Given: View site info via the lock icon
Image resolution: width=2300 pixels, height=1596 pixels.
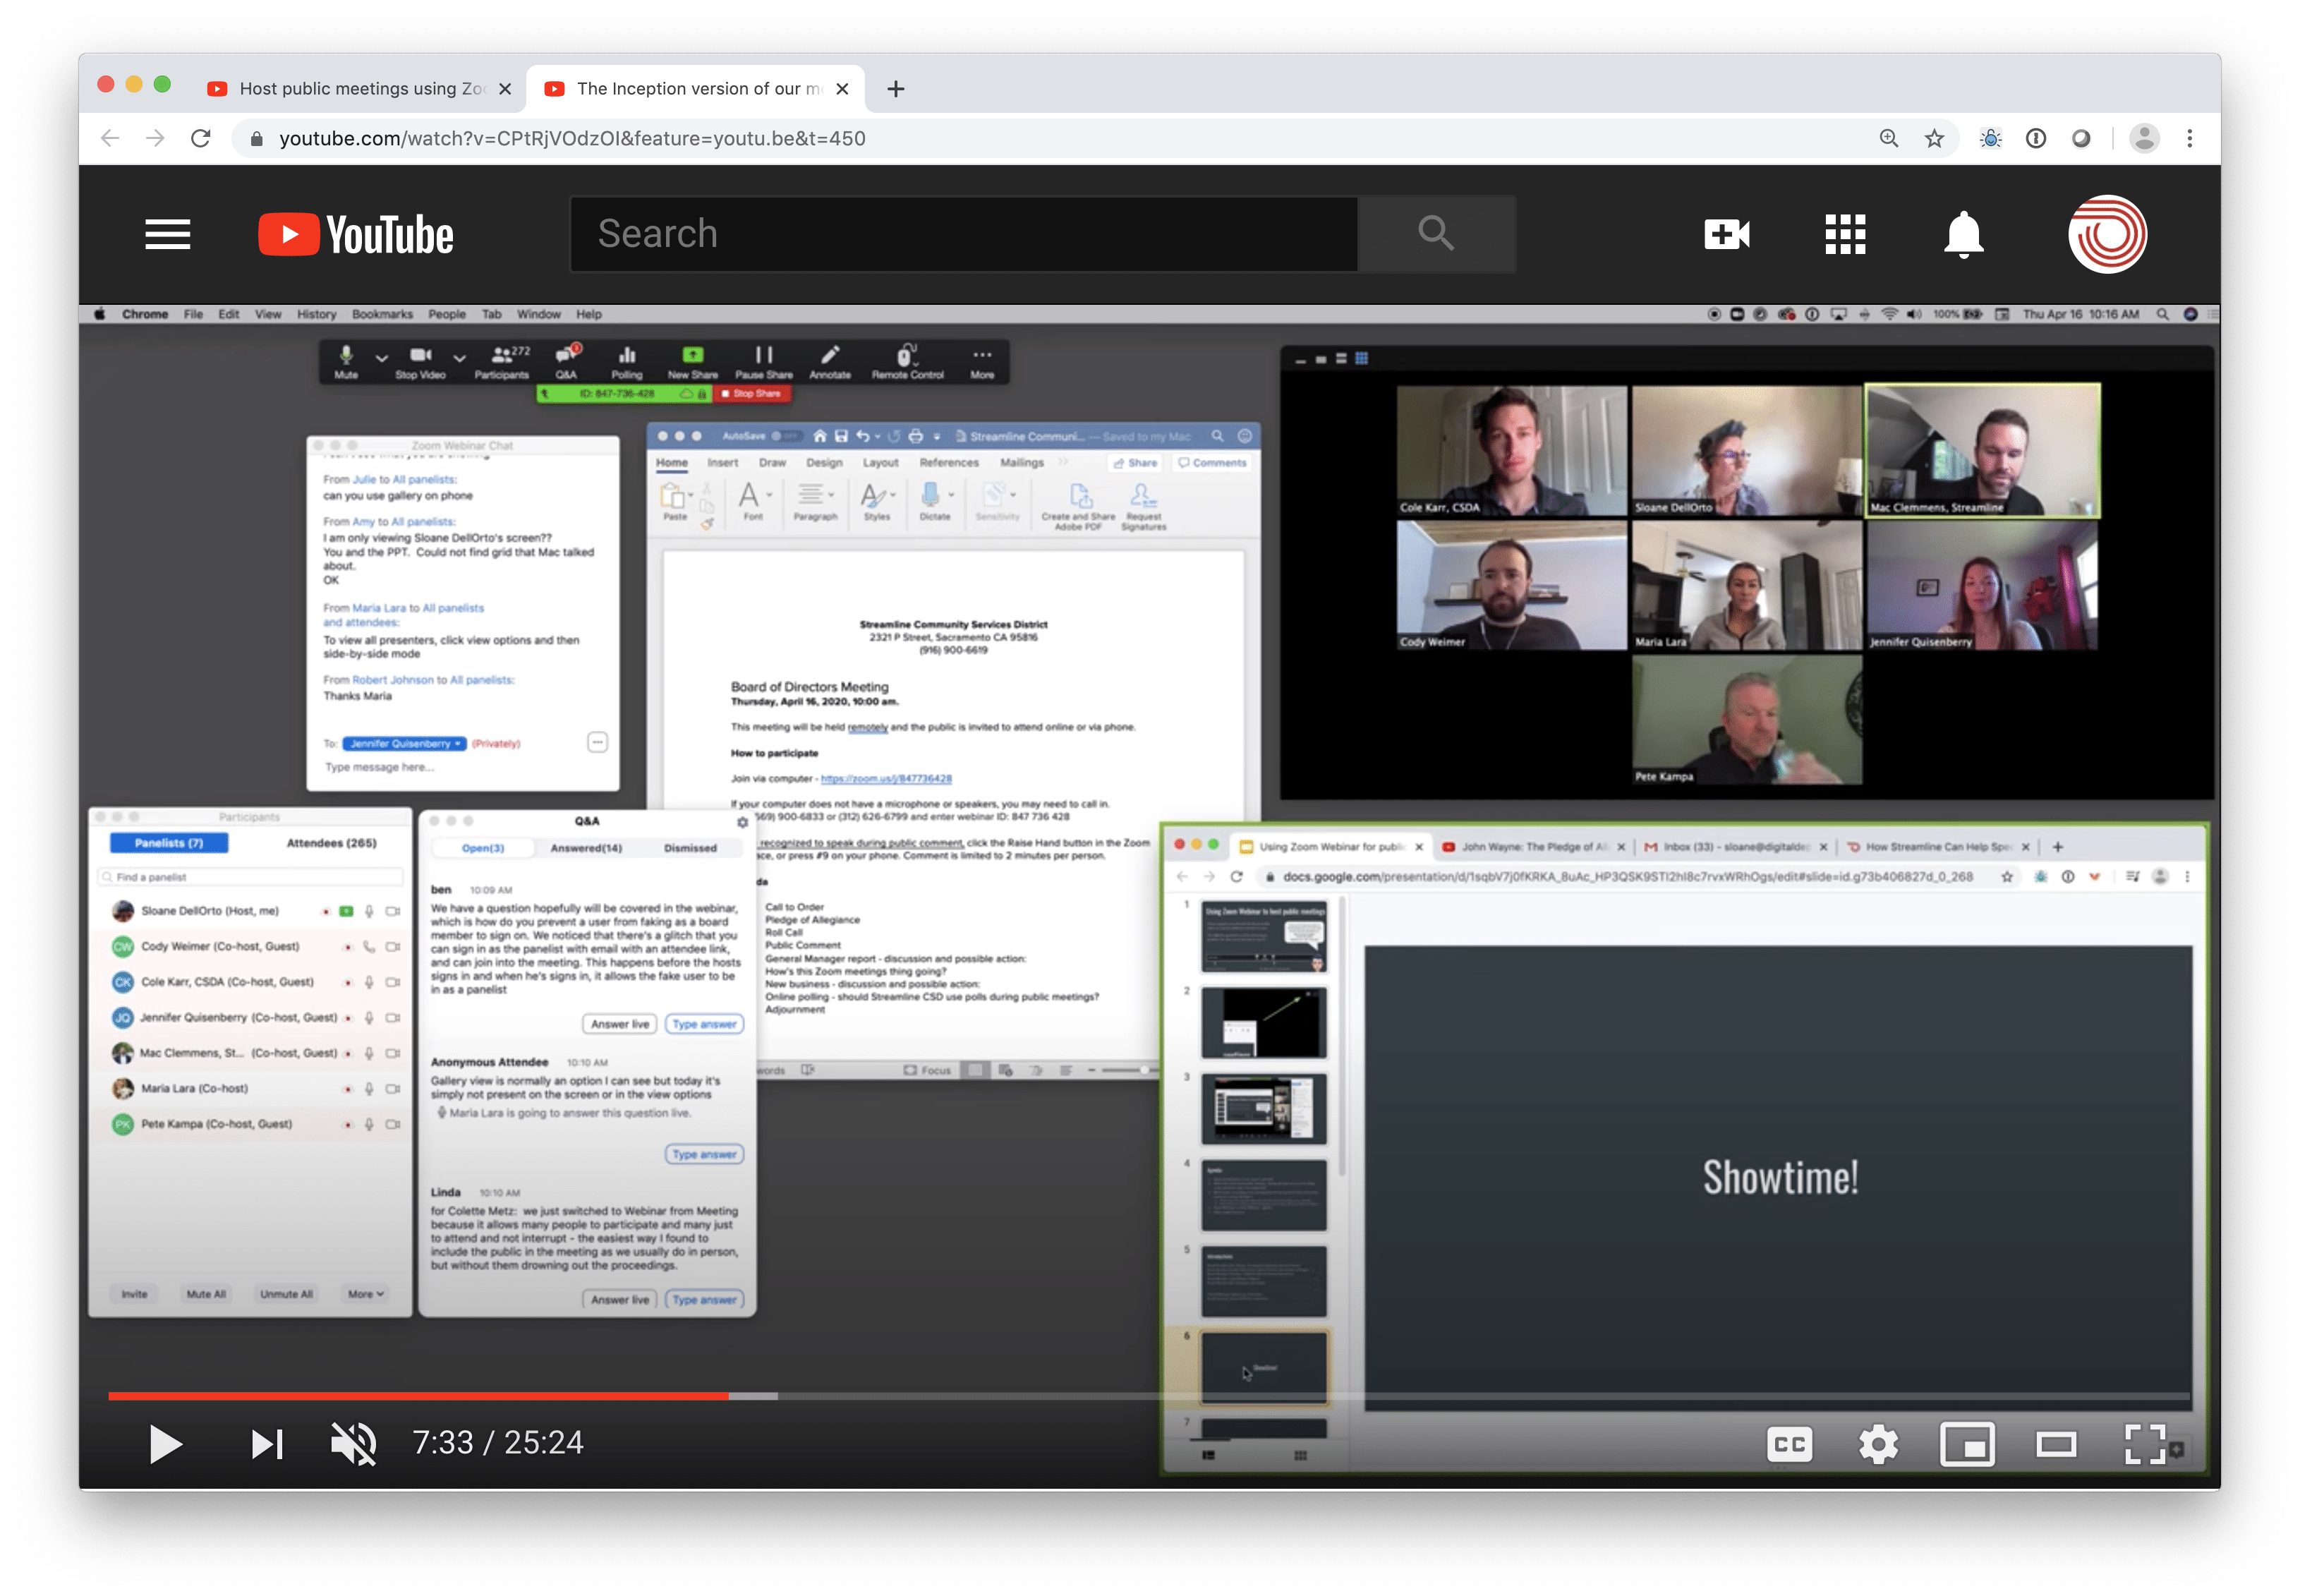Looking at the screenshot, I should click(257, 139).
